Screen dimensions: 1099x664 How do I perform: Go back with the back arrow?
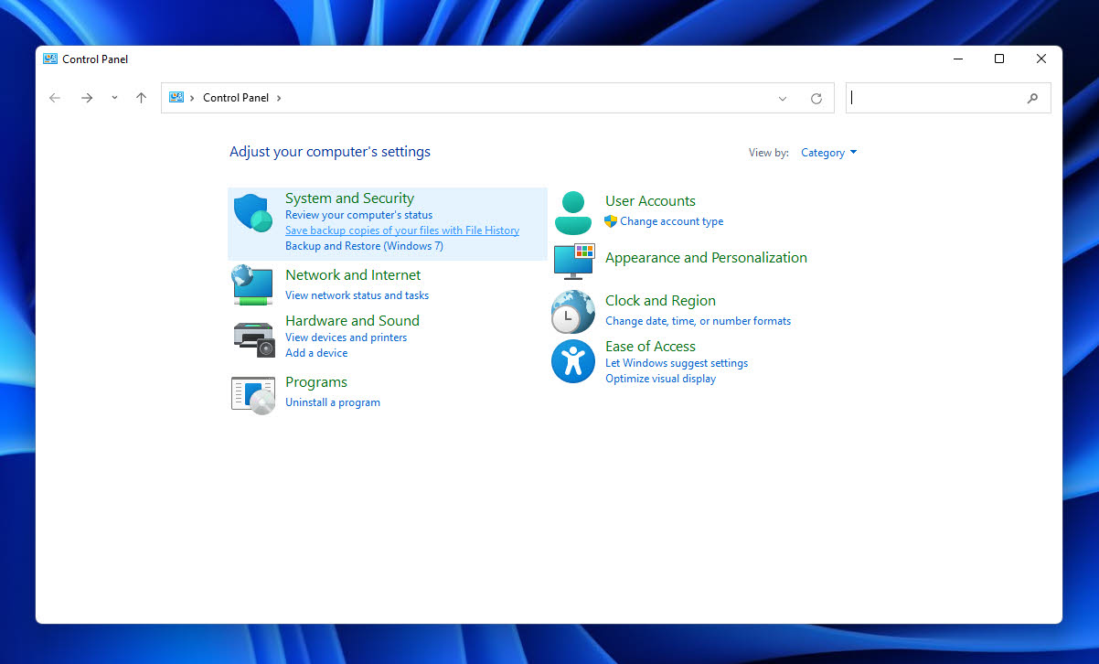click(x=55, y=98)
